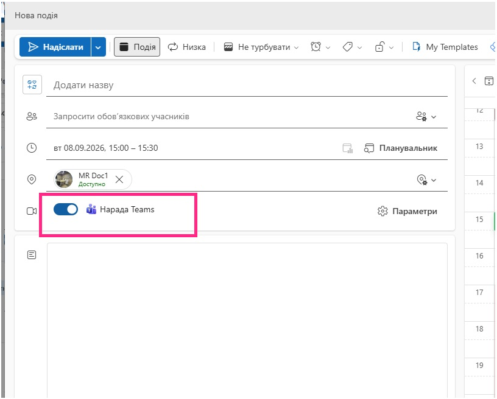This screenshot has width=497, height=399.
Task: Open the Параметри meeting settings
Action: click(407, 211)
